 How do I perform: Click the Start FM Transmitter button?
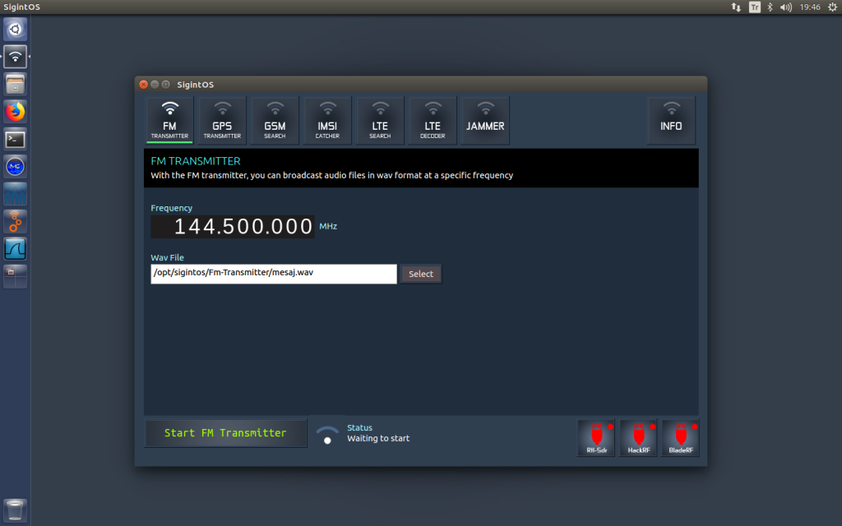coord(225,433)
